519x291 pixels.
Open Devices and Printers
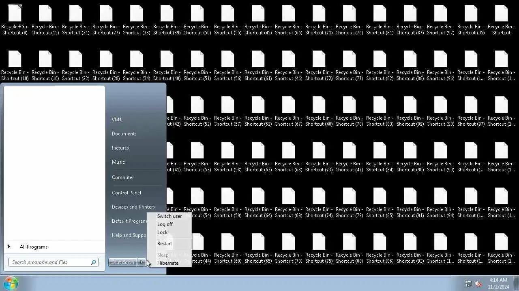click(x=133, y=207)
